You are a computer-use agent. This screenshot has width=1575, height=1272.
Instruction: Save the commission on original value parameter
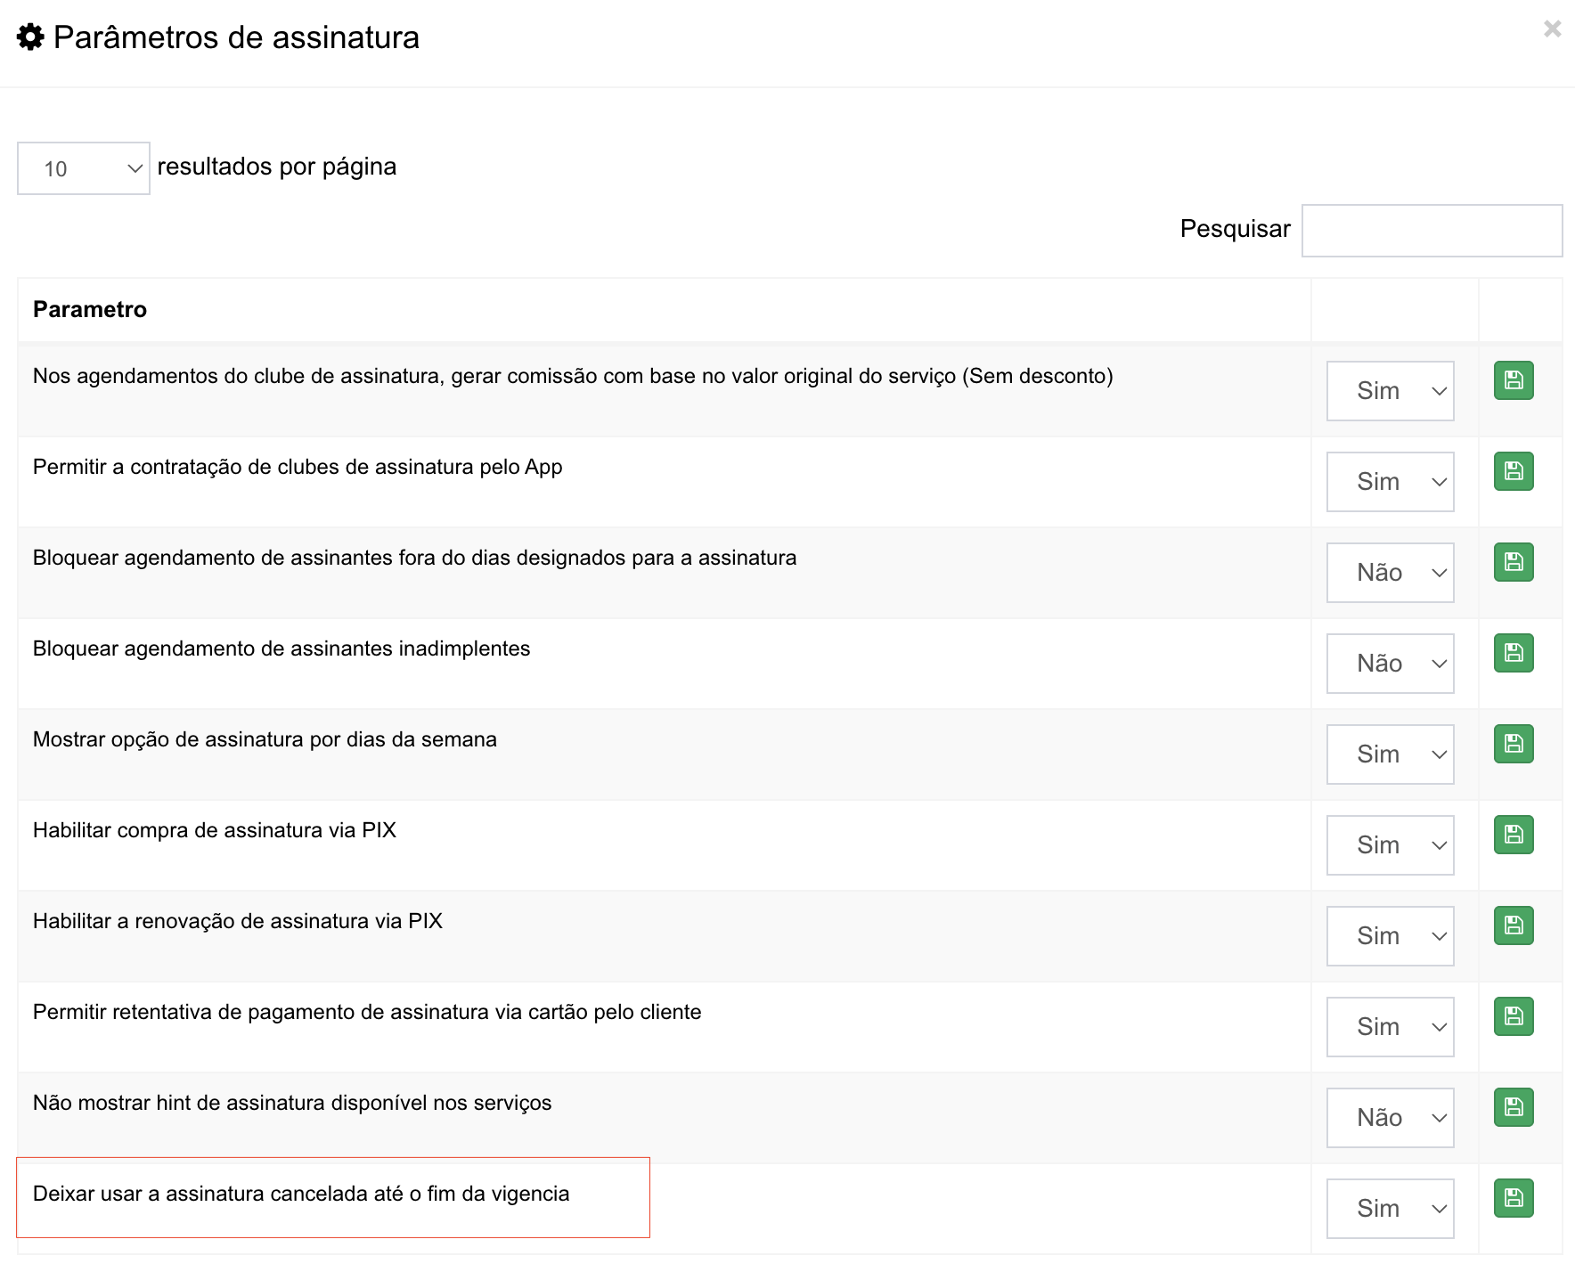point(1513,380)
